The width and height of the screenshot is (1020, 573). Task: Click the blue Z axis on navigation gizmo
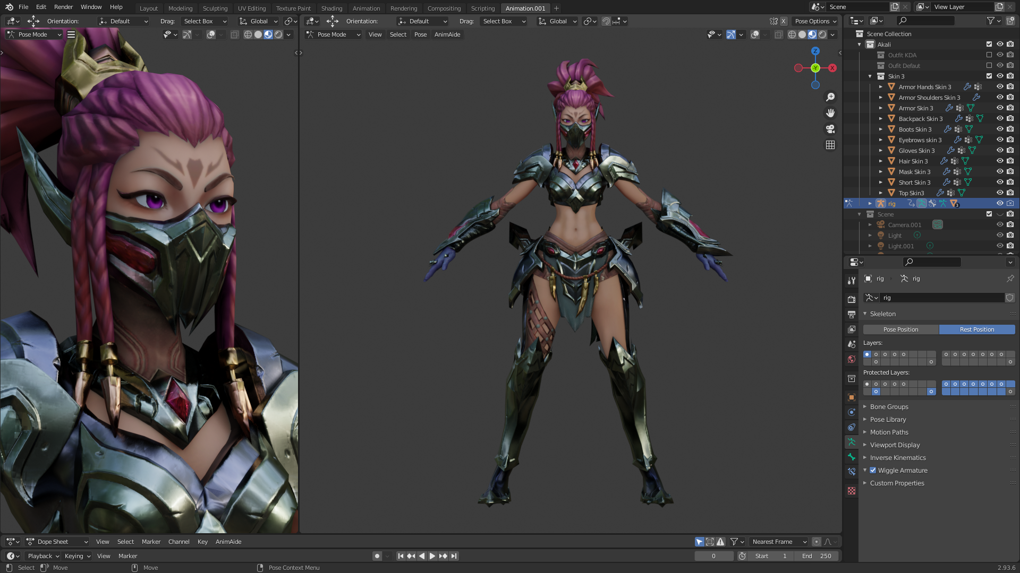(815, 51)
